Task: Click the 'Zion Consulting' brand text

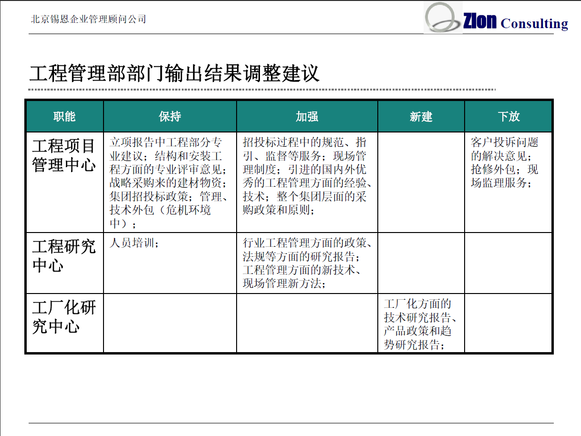Action: tap(516, 22)
